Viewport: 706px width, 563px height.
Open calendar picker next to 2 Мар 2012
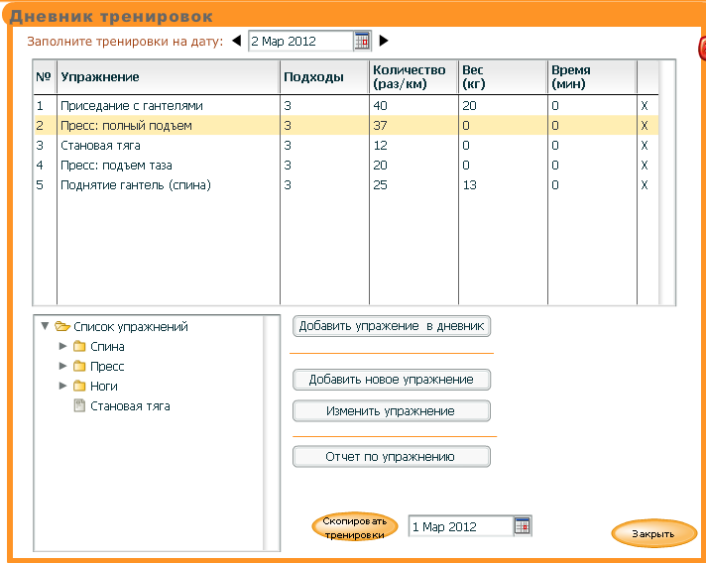(362, 41)
